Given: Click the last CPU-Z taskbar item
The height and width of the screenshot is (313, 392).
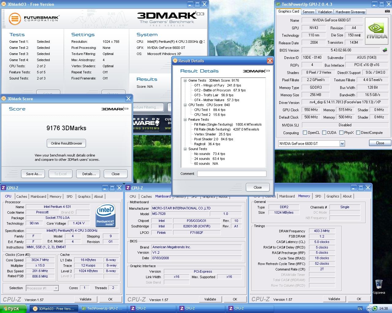Looking at the screenshot, I should click(250, 309).
